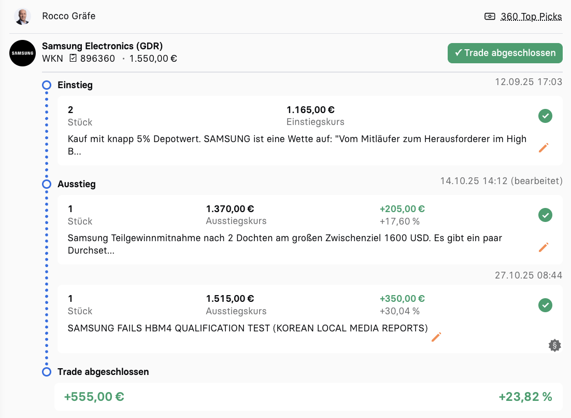571x418 pixels.
Task: Click the paragraph legal badge icon
Action: (554, 345)
